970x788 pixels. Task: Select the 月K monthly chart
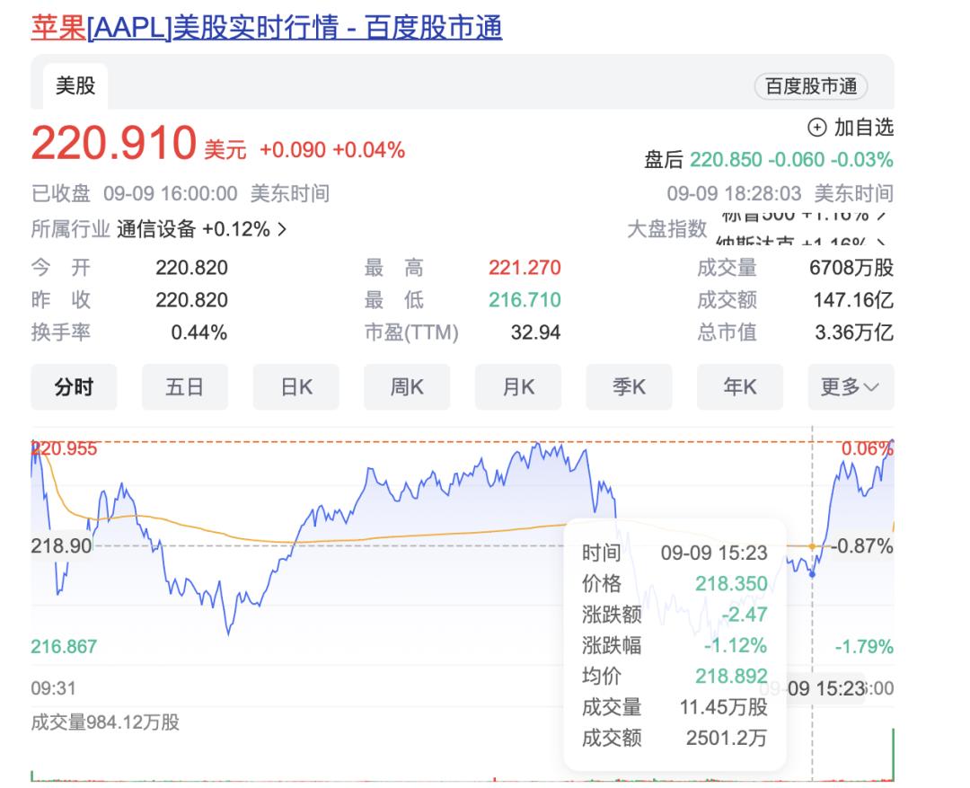tap(517, 387)
